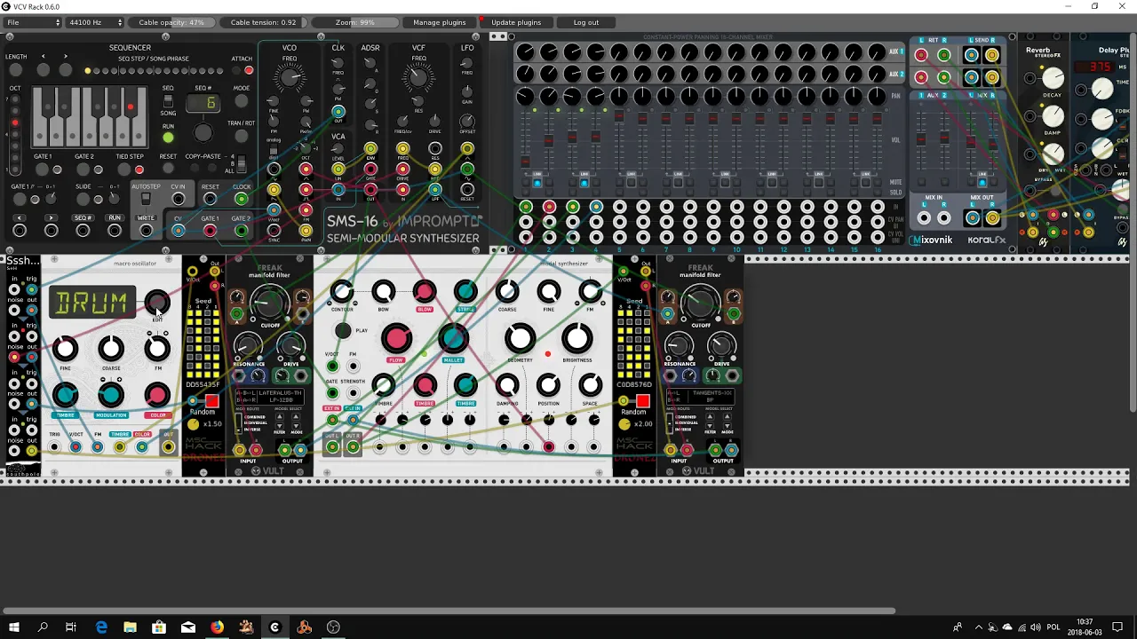The image size is (1137, 639).
Task: Click the sequencer CV output jack
Action: point(178,231)
